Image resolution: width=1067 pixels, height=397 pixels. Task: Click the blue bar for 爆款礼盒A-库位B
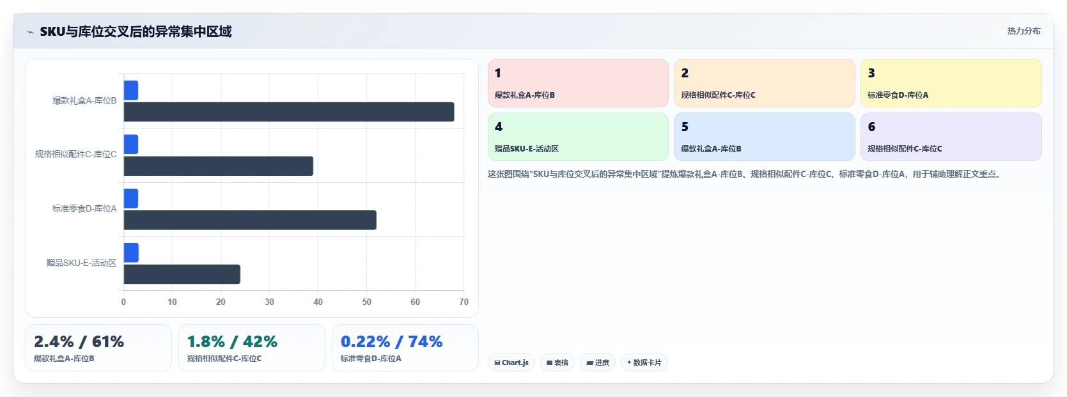click(x=131, y=90)
